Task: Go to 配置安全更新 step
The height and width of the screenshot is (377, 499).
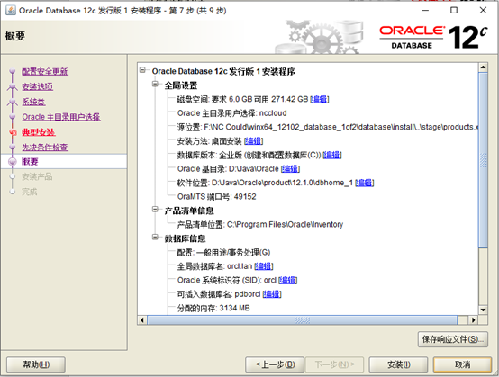Action: 45,71
